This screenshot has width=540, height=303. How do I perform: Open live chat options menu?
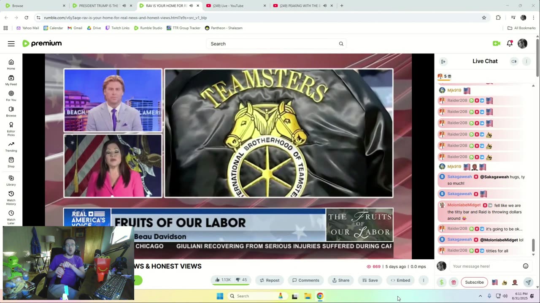pos(526,61)
